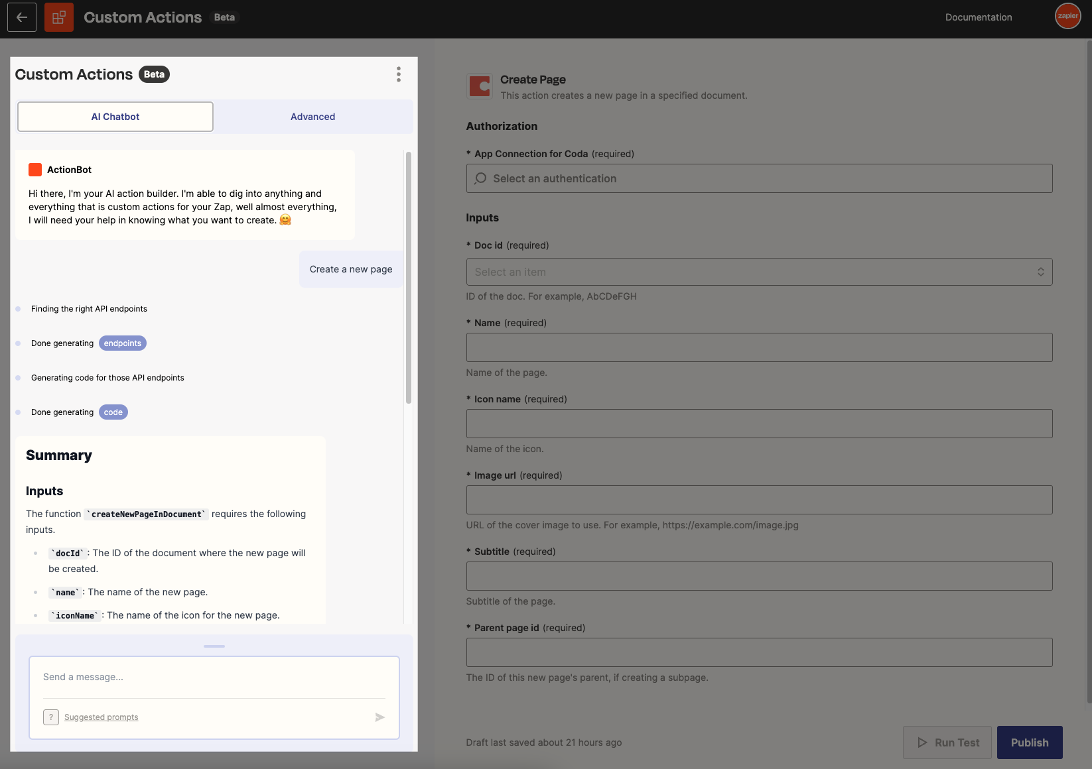Switch to the Advanced tab
1092x769 pixels.
tap(313, 117)
